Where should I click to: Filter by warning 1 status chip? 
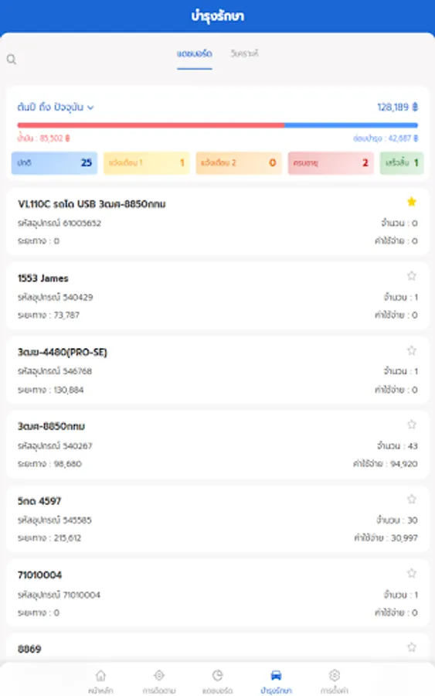146,163
